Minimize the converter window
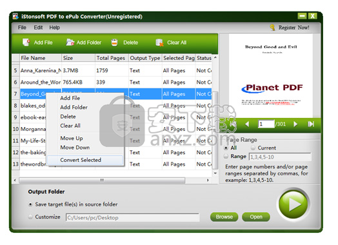Viewport: 338px width, 245px height. [x=302, y=16]
